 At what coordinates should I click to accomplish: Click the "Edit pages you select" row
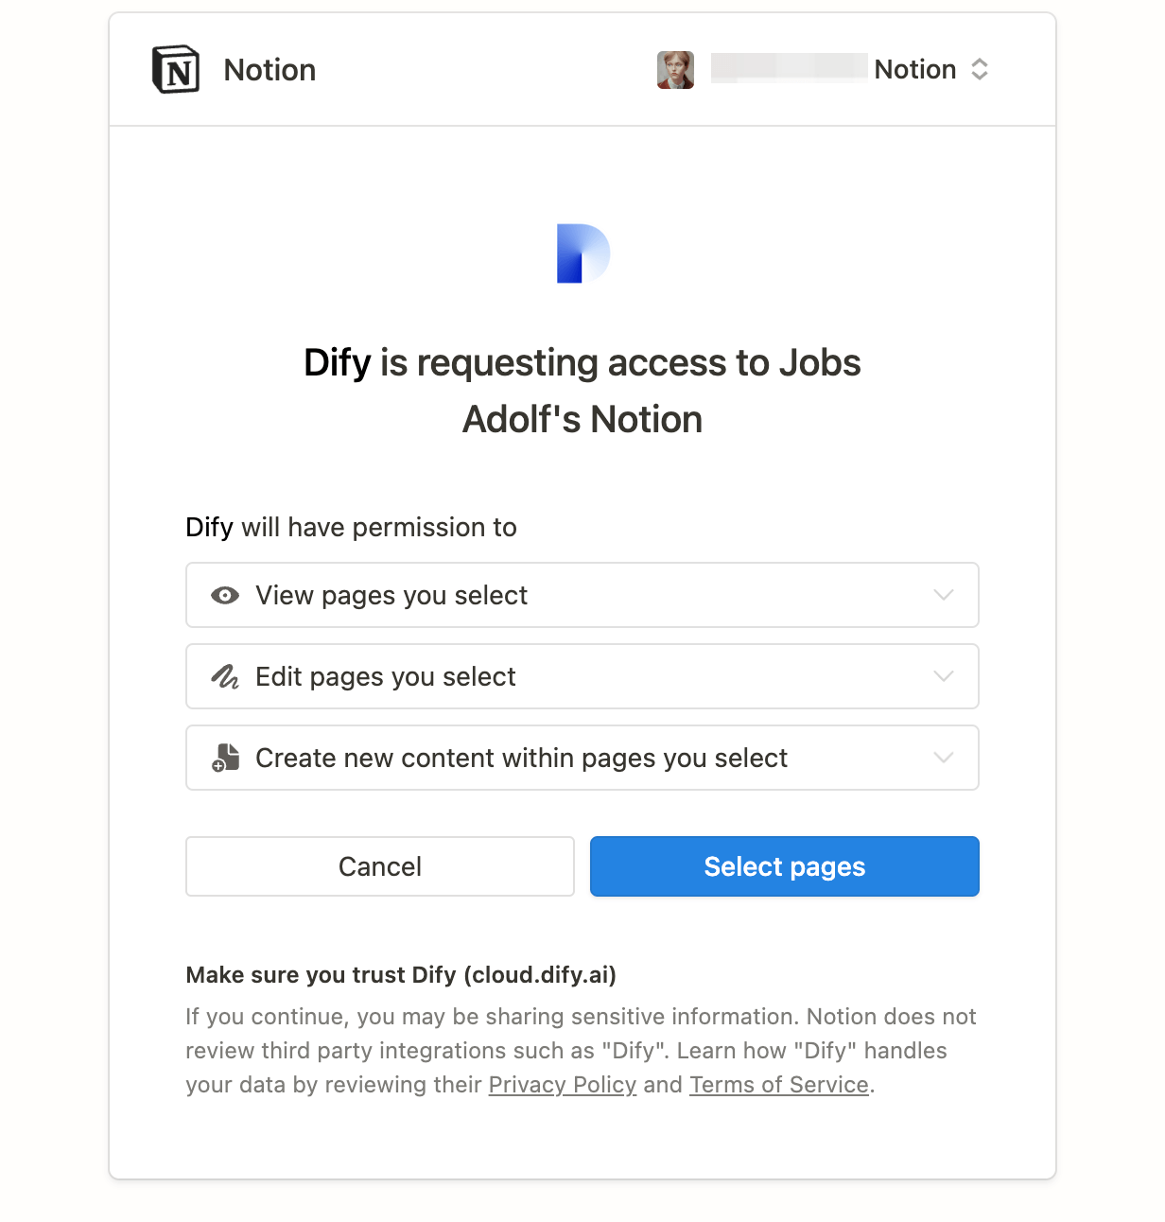(x=582, y=676)
